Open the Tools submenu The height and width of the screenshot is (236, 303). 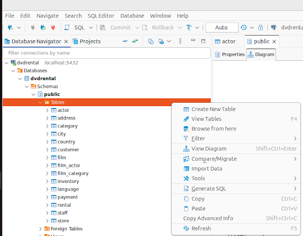tap(236, 178)
